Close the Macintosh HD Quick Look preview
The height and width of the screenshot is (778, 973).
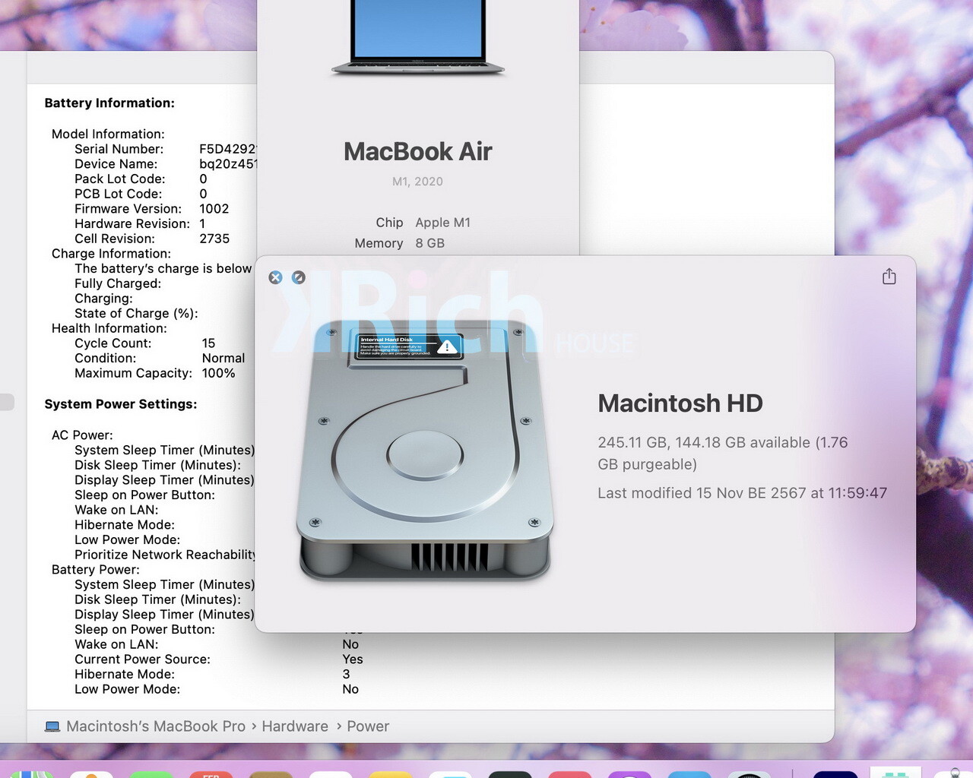tap(276, 277)
